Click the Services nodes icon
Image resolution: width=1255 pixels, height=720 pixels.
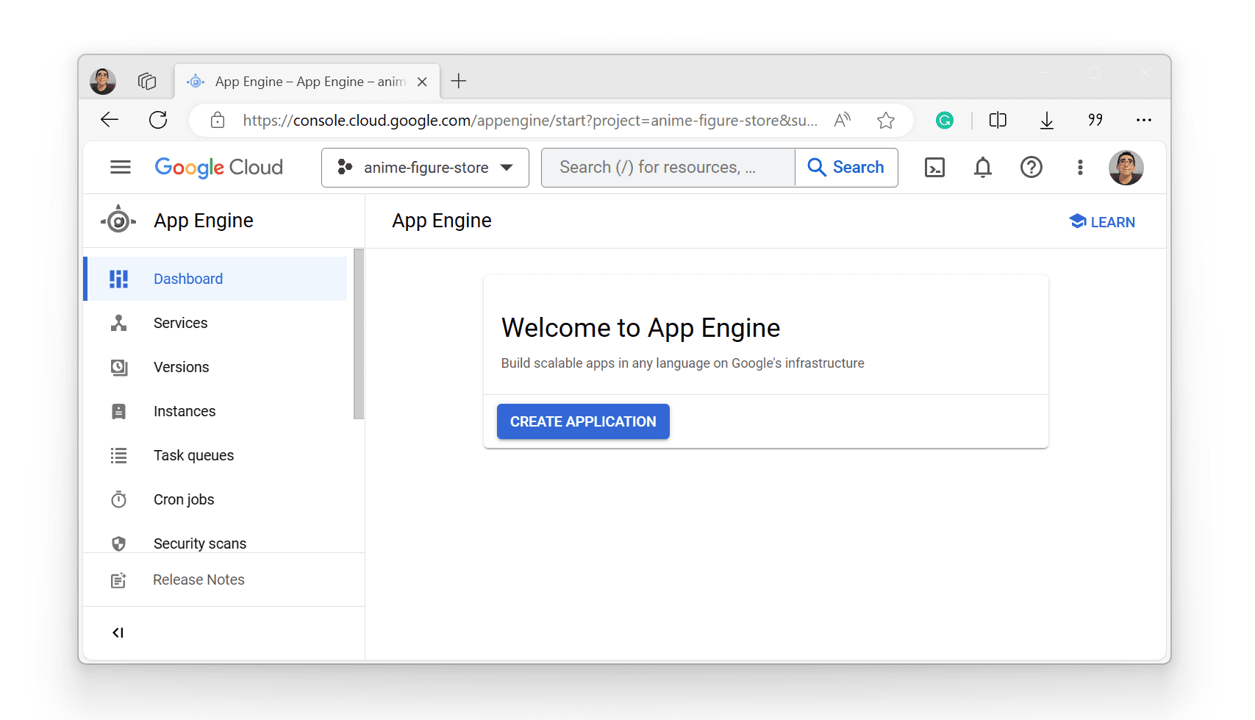click(x=118, y=323)
